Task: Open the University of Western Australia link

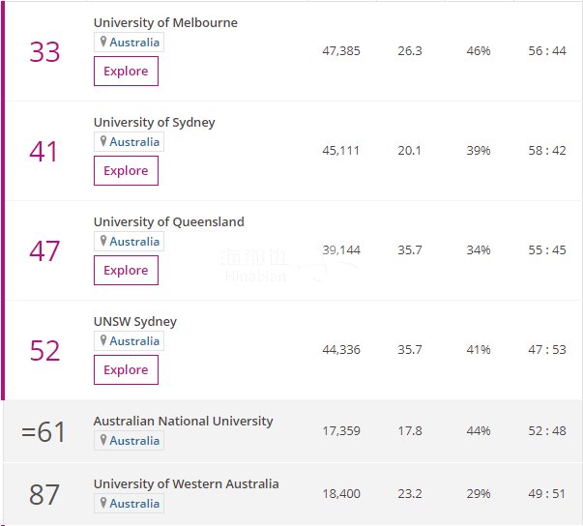Action: pyautogui.click(x=187, y=484)
